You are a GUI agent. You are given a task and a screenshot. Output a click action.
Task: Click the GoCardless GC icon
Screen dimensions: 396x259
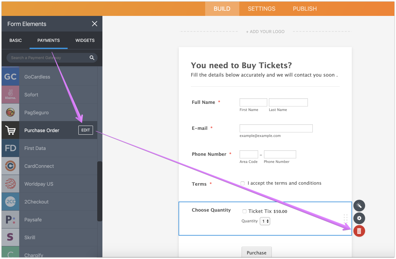[x=10, y=77]
